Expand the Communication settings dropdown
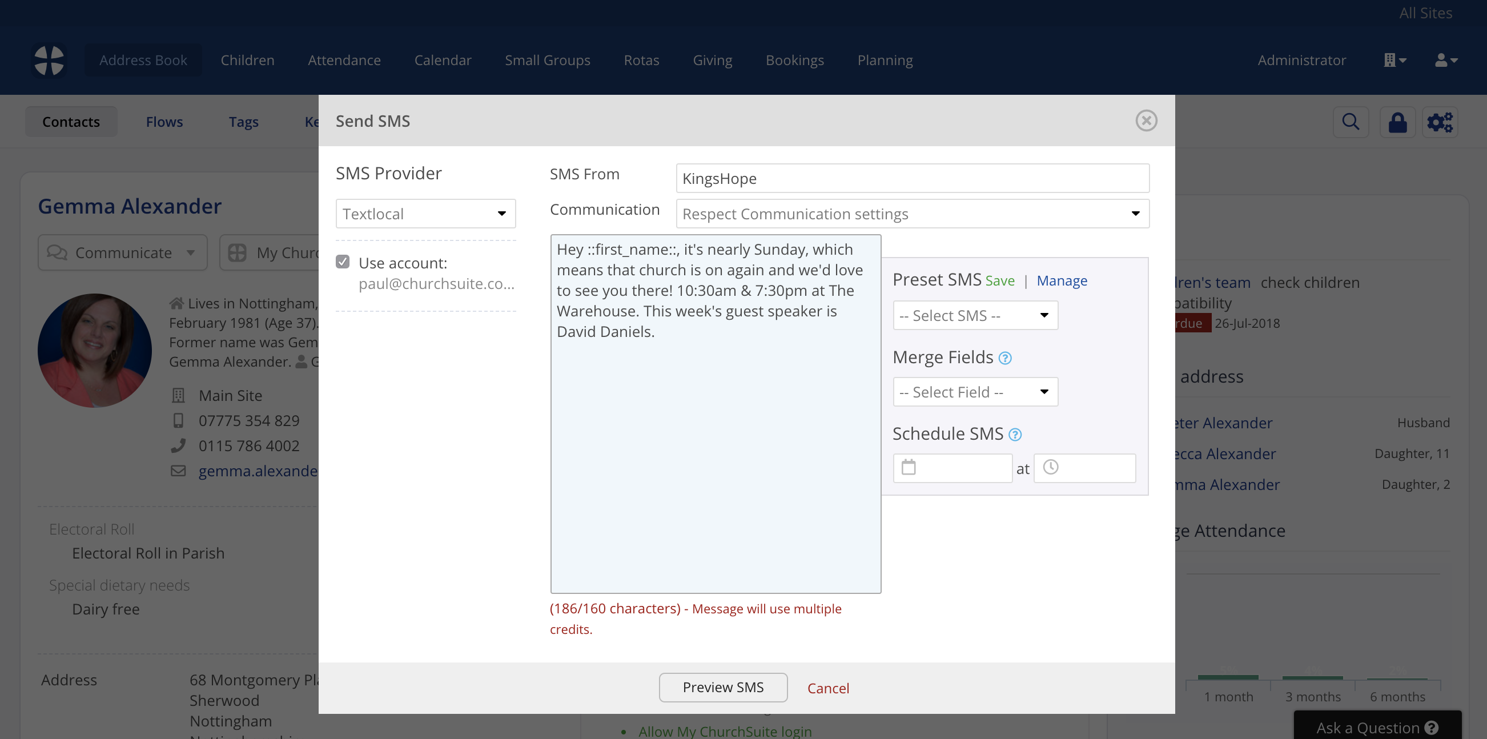 click(912, 214)
